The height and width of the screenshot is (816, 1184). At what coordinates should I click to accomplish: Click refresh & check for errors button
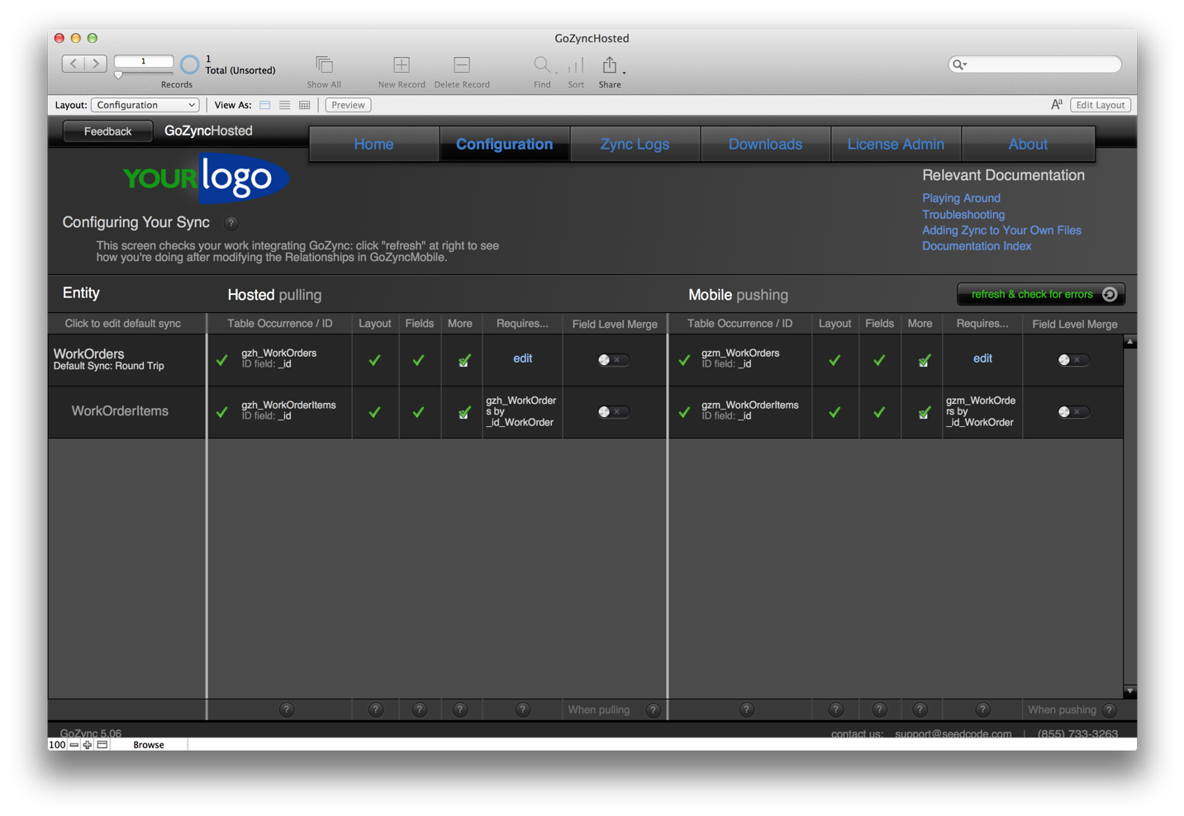point(1041,294)
